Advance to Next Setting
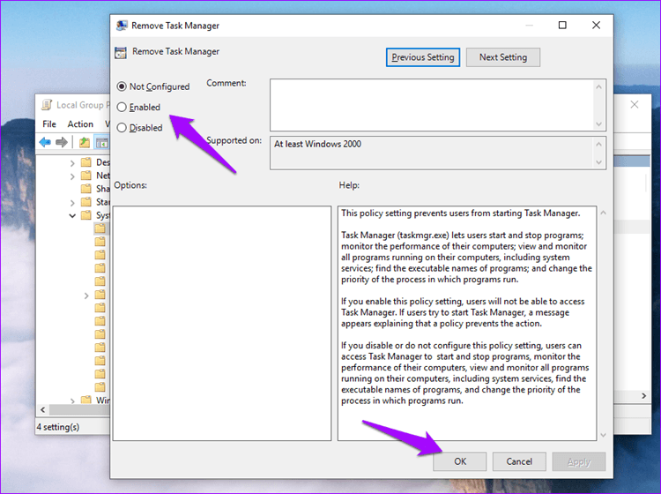 503,57
